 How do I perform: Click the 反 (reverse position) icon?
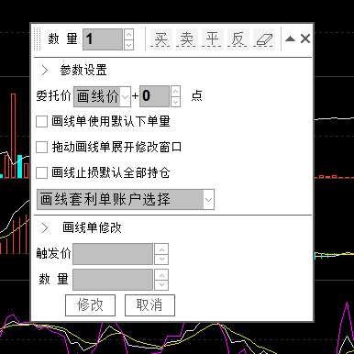point(238,39)
